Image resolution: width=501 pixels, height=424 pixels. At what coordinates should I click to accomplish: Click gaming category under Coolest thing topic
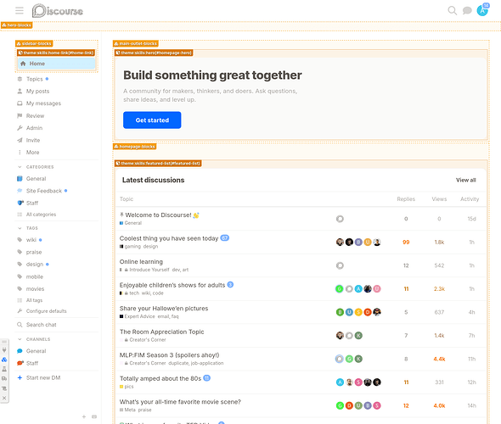(131, 246)
